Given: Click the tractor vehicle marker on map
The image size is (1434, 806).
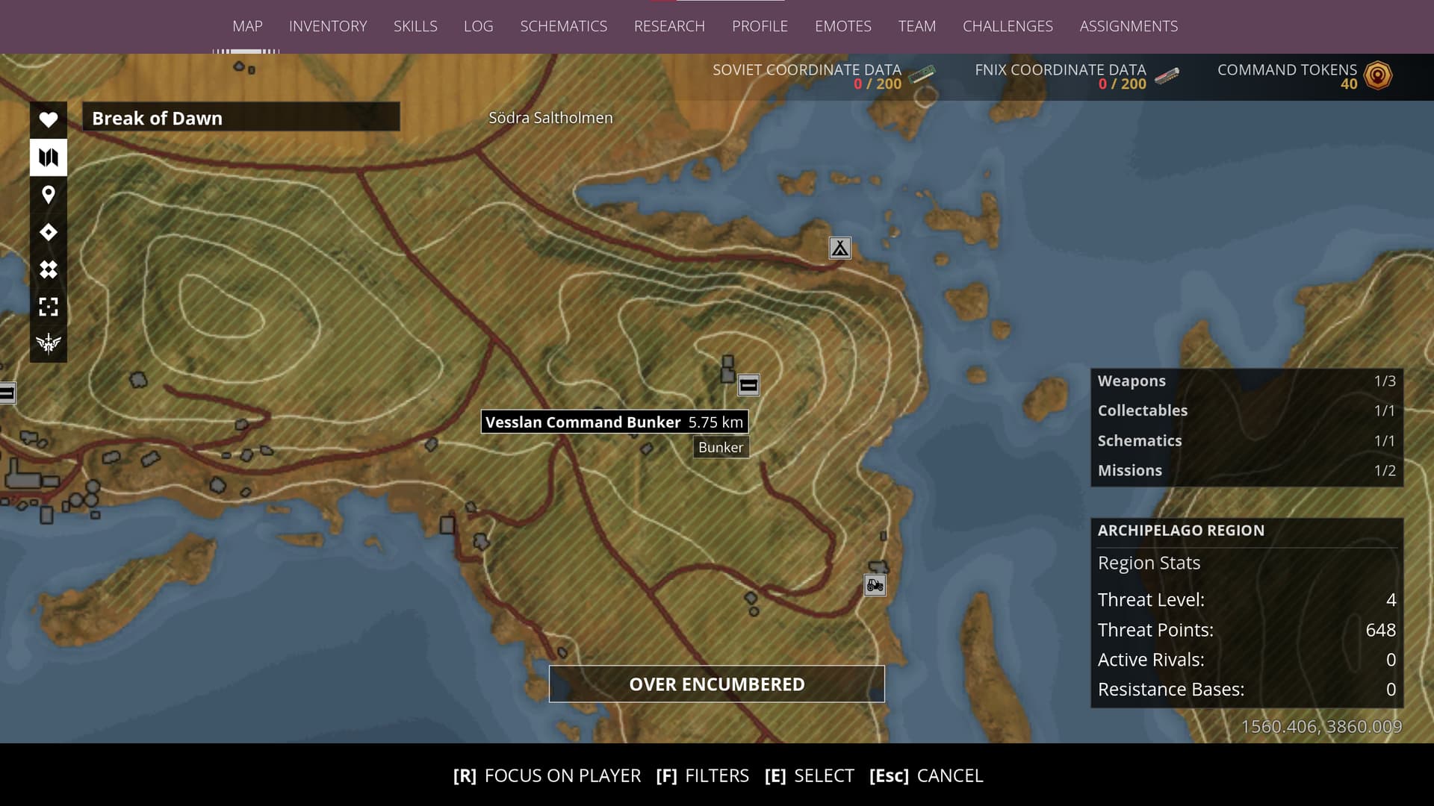Looking at the screenshot, I should point(875,585).
